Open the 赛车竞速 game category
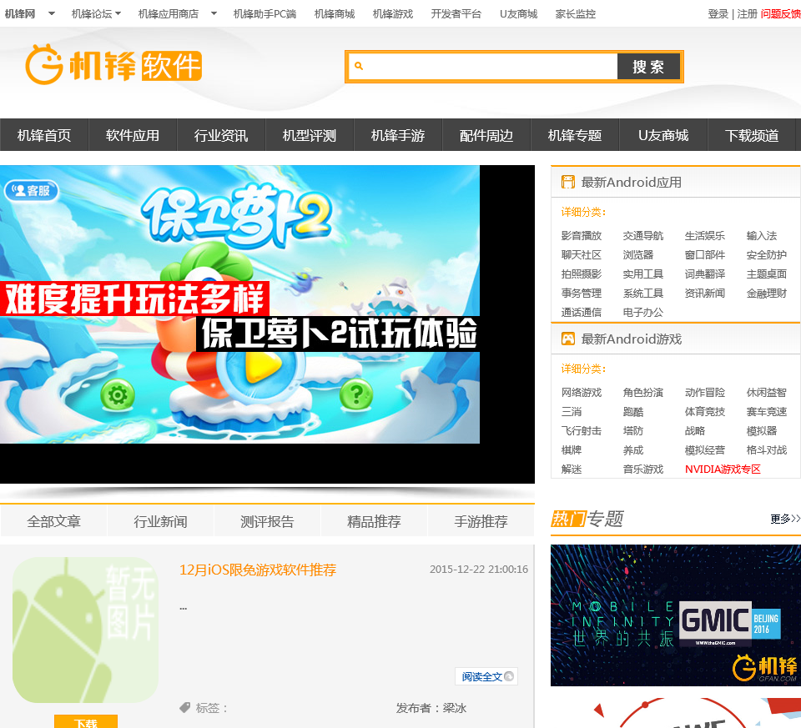Image resolution: width=801 pixels, height=728 pixels. (x=766, y=411)
